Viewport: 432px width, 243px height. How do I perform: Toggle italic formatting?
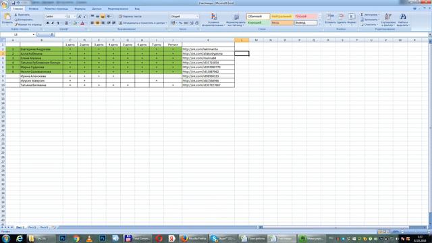coord(53,24)
